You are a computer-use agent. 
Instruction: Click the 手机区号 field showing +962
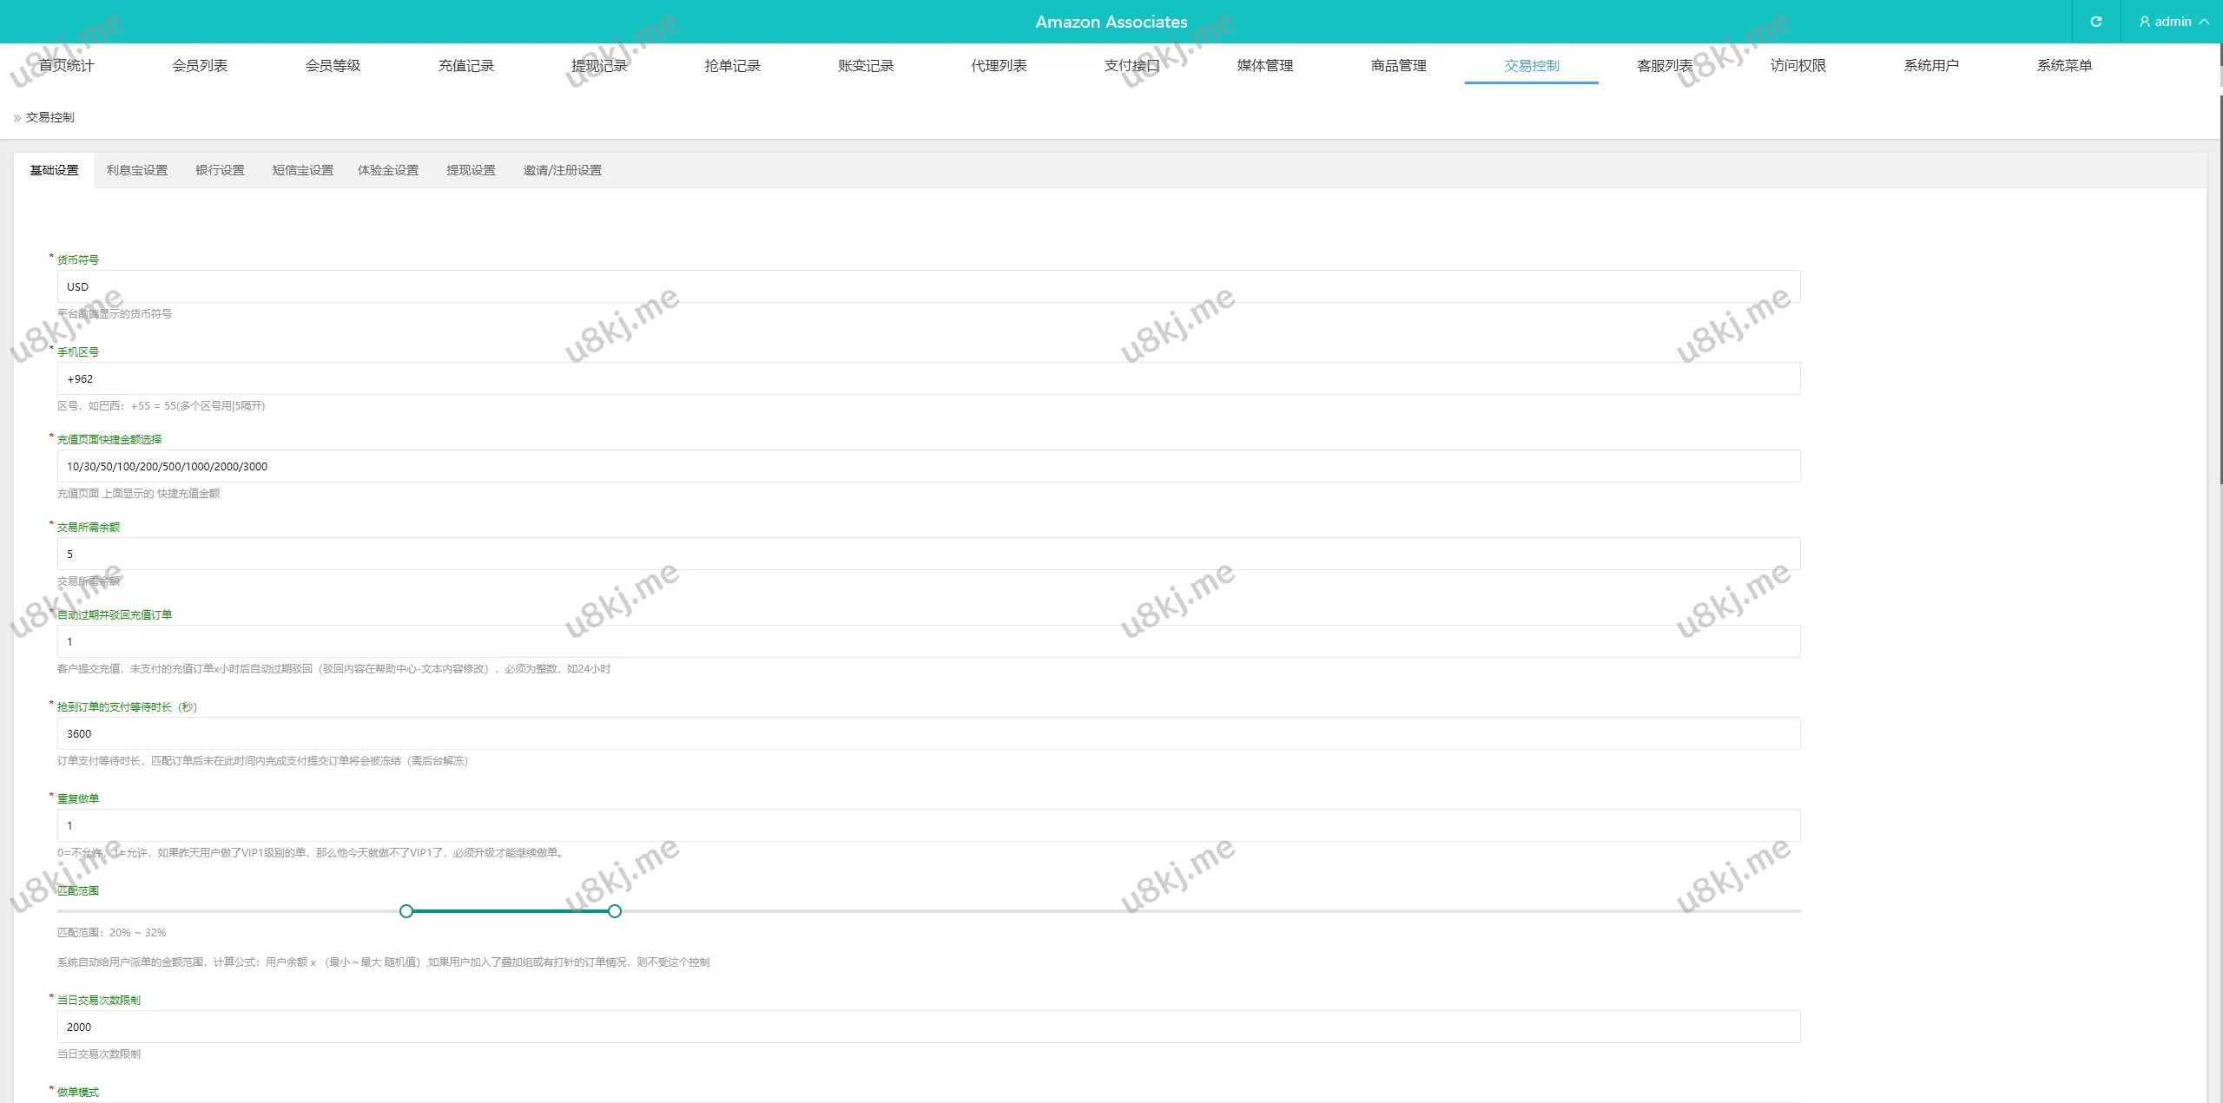(x=928, y=379)
